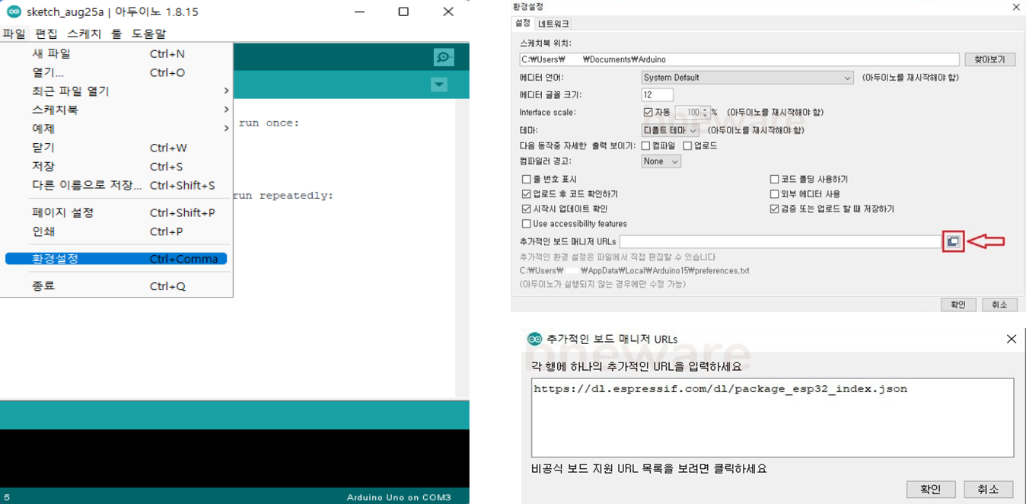Select 새 파일 menu entry
Screen dimensions: 1026x504
(x=116, y=53)
